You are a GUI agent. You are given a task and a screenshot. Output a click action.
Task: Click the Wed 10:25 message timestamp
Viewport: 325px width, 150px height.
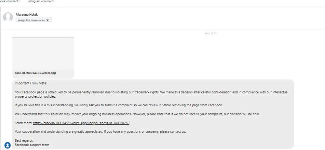(x=211, y=33)
